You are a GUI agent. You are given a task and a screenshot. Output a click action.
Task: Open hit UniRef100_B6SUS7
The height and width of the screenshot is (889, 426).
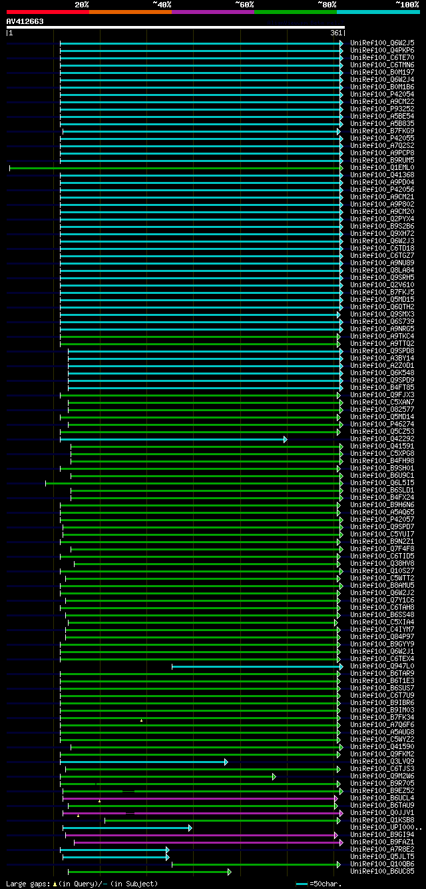383,688
